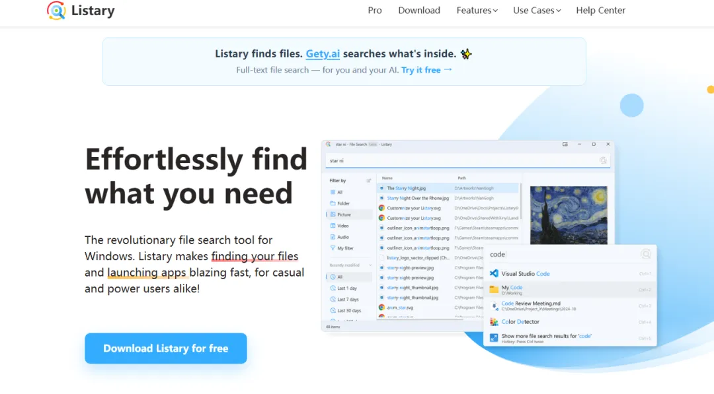Choose the Last 1 day clock filter
The height and width of the screenshot is (394, 714).
tap(333, 288)
